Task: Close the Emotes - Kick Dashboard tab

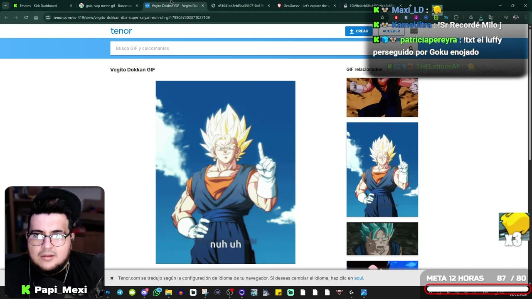Action: click(71, 6)
